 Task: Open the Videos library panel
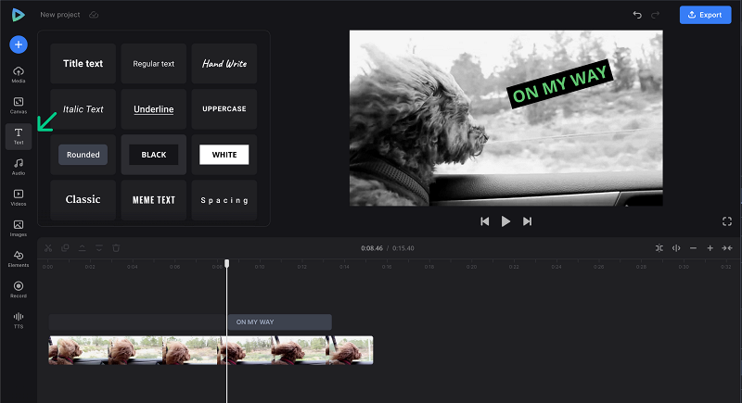(19, 197)
